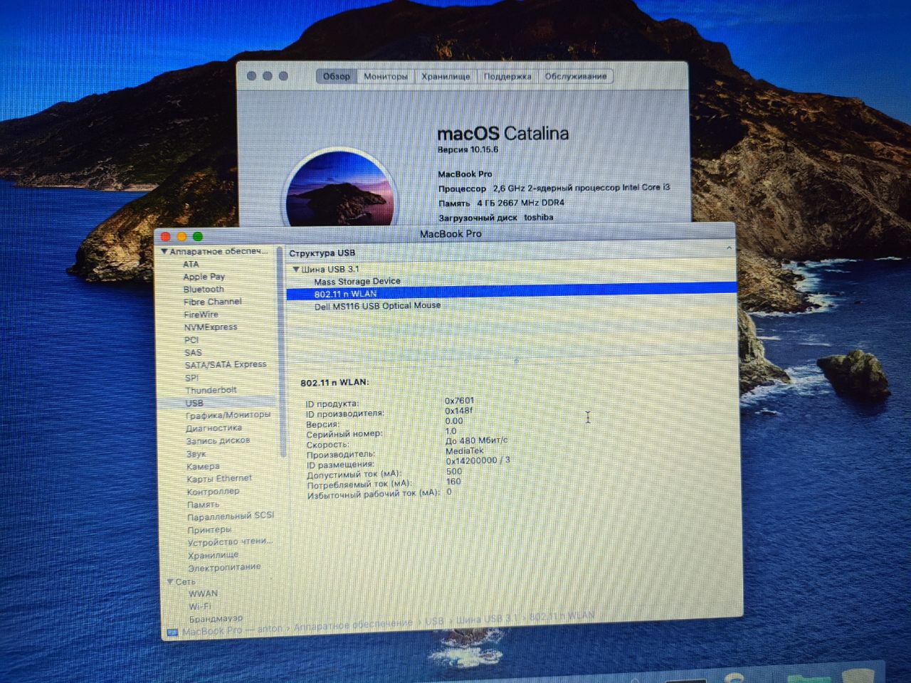Select the highlighted USB sidebar item
This screenshot has height=683, width=911.
tap(194, 403)
